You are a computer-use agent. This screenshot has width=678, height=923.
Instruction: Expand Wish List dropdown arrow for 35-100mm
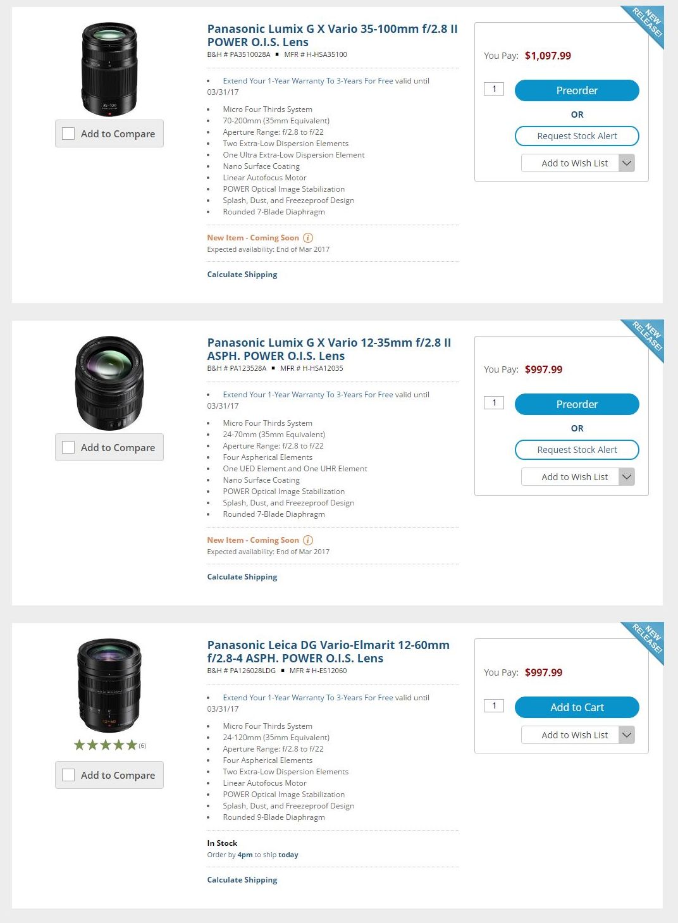pyautogui.click(x=626, y=163)
